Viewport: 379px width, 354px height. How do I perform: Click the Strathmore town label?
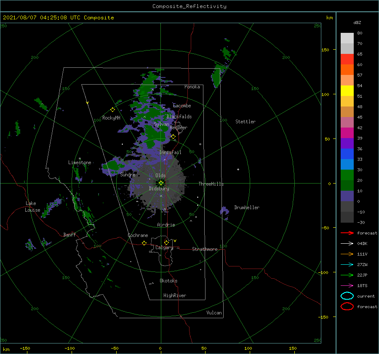(x=205, y=249)
